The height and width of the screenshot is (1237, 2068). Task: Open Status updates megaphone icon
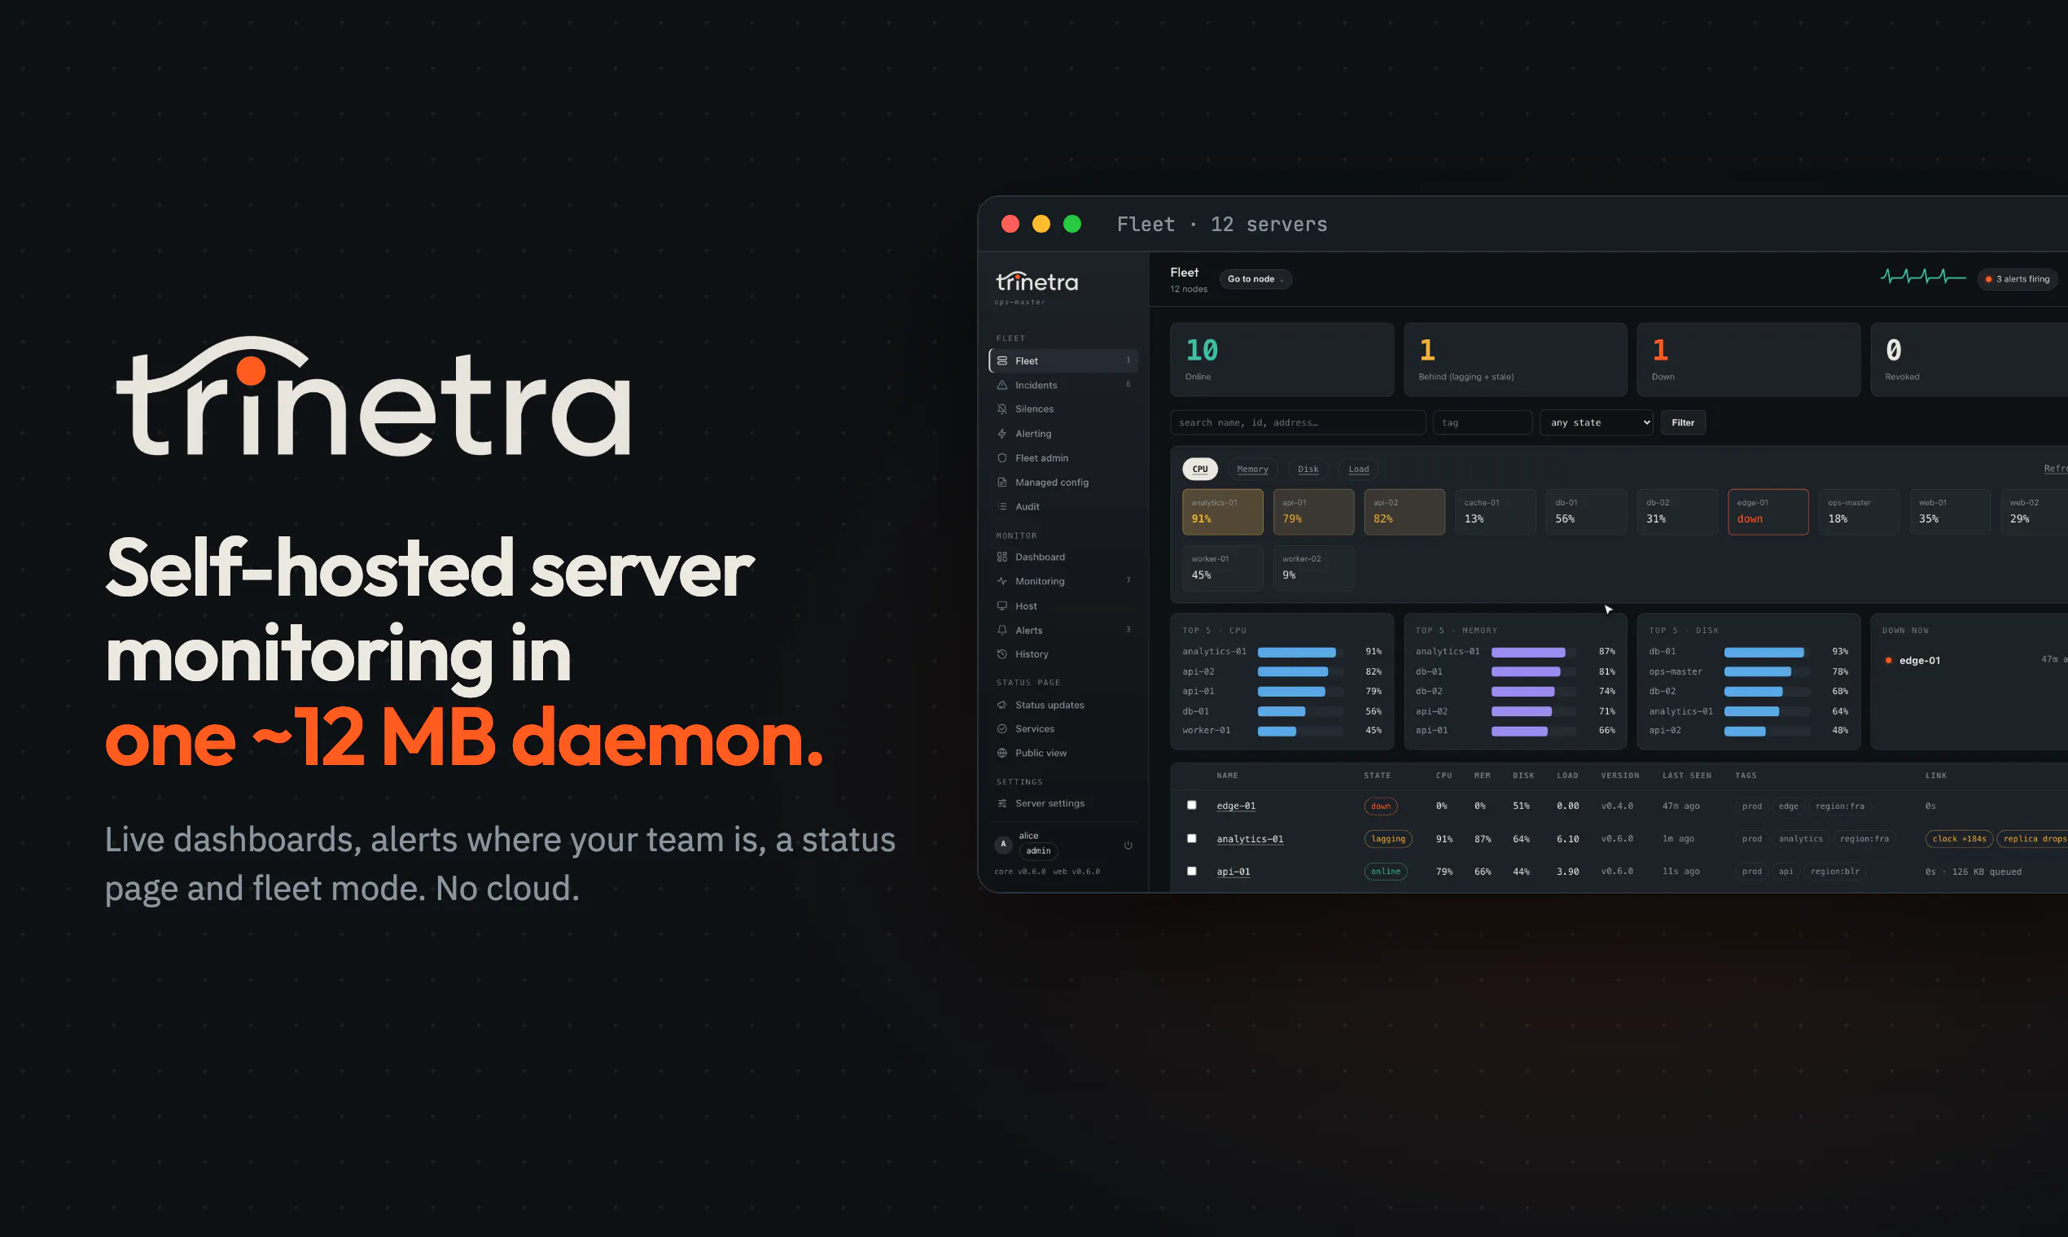coord(1002,706)
